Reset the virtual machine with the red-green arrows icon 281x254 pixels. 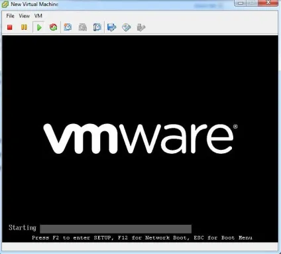[53, 27]
